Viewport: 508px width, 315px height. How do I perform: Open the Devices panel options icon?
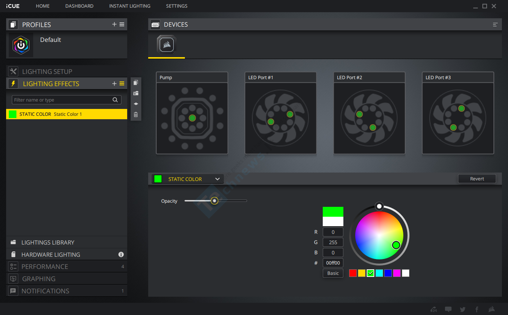[495, 24]
